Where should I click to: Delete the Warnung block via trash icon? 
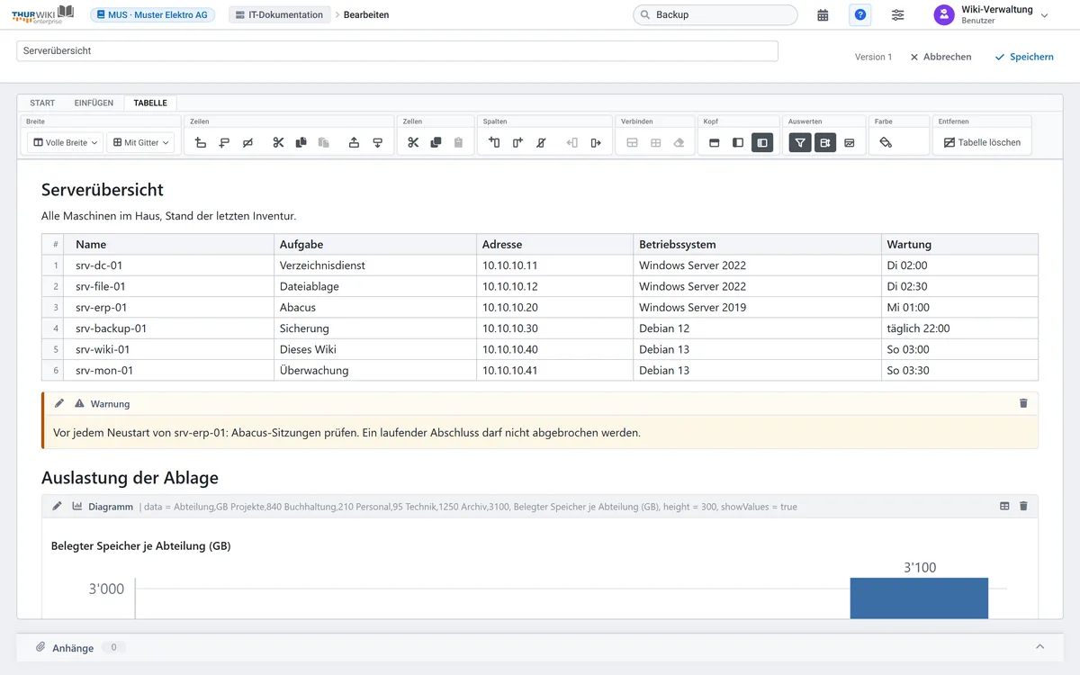(1023, 403)
